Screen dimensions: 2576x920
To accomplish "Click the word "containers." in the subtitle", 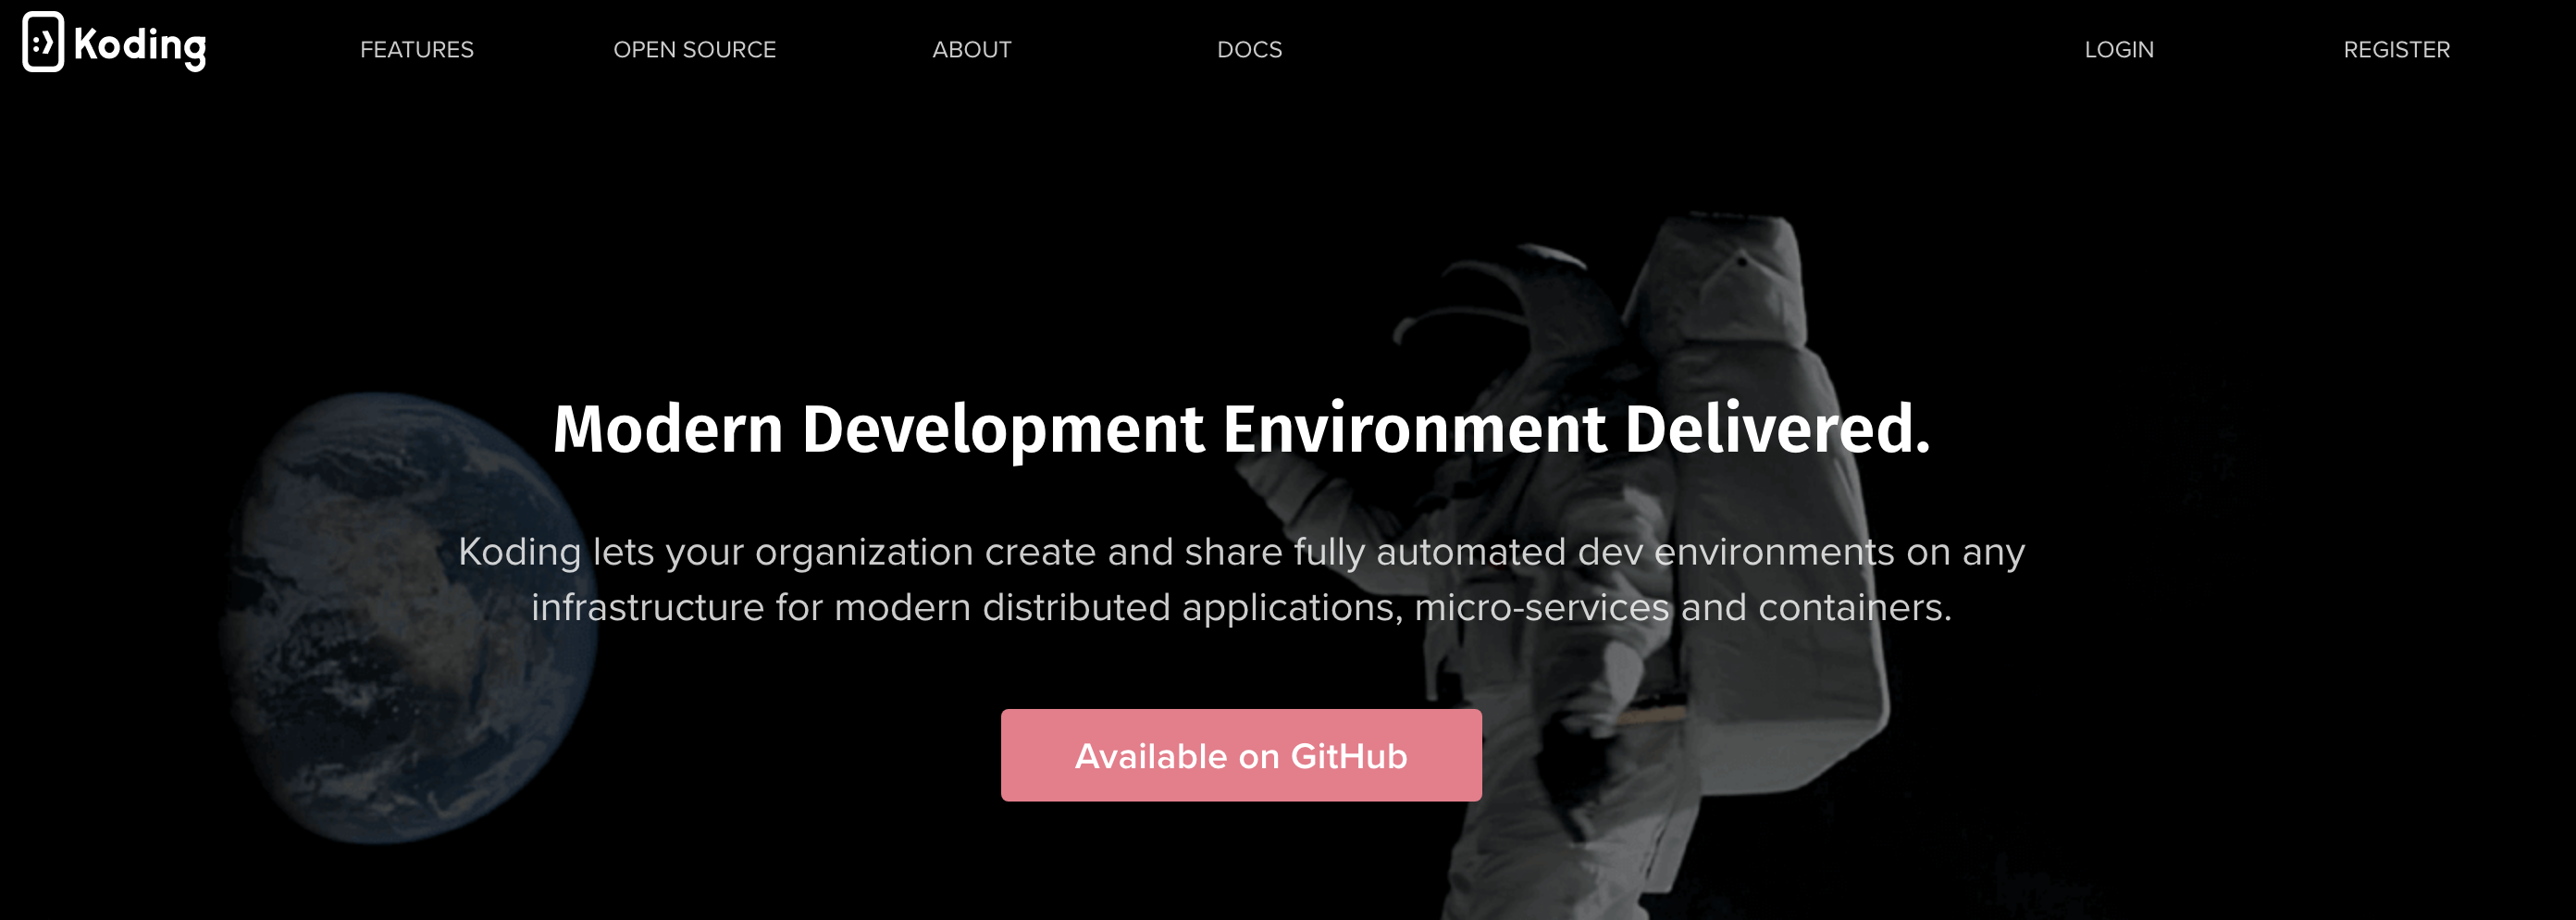I will click(1854, 608).
